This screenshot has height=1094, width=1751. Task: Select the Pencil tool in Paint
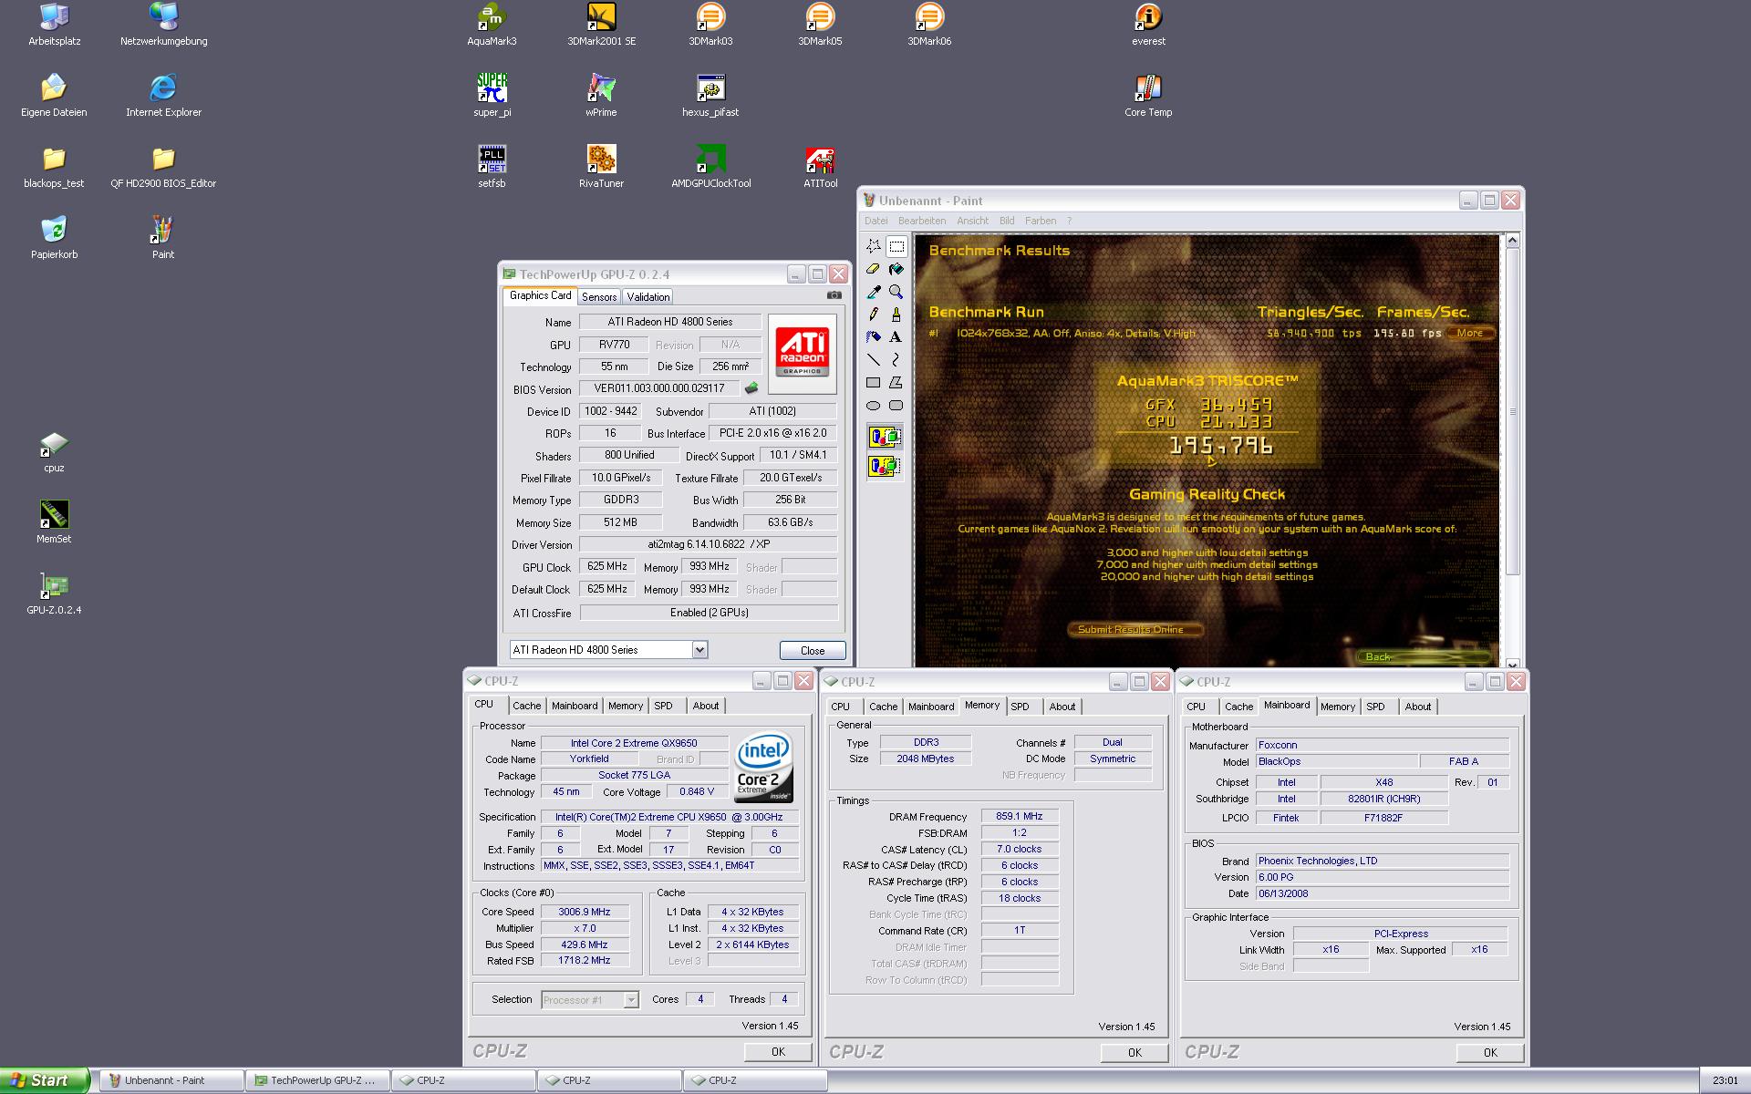click(x=874, y=315)
